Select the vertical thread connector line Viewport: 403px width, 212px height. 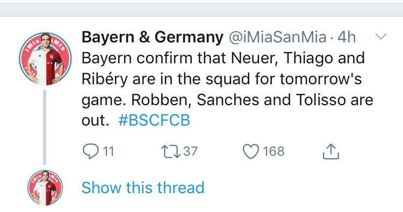[45, 127]
